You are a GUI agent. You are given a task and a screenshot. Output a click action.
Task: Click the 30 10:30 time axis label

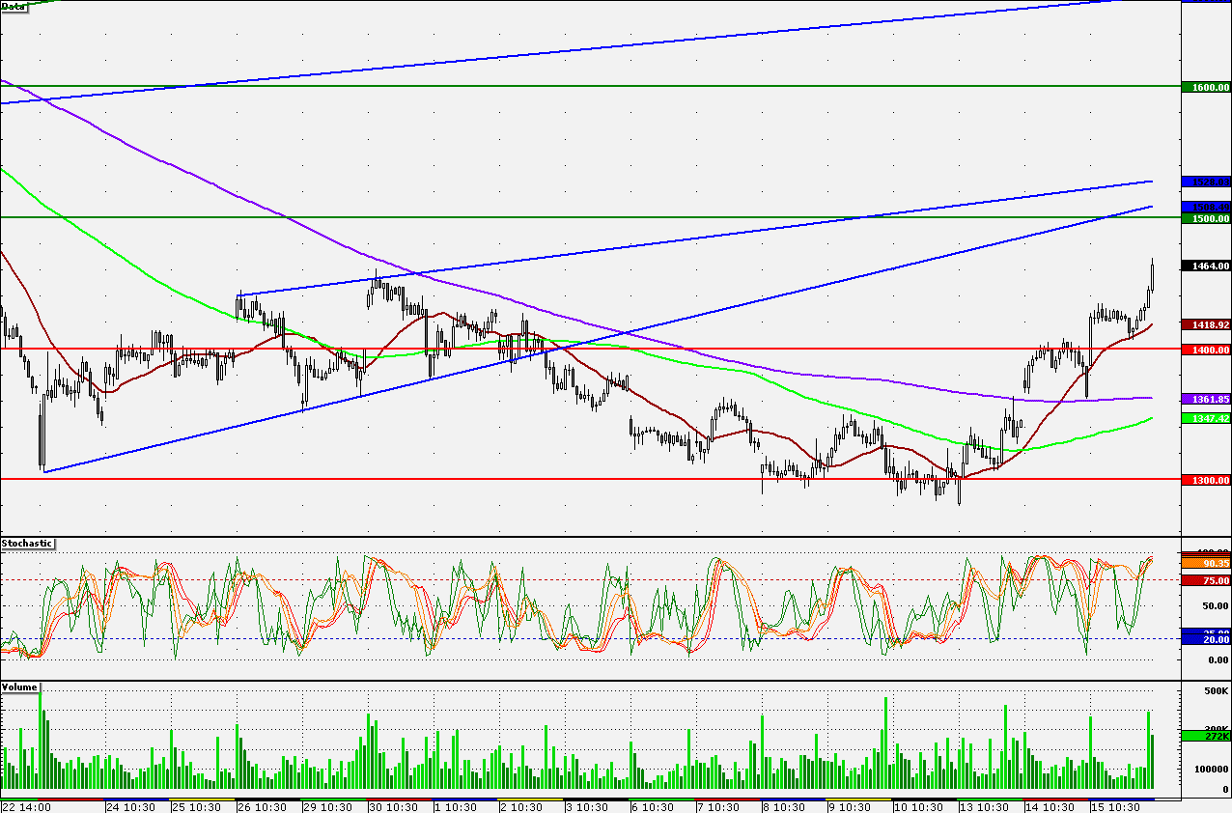392,806
